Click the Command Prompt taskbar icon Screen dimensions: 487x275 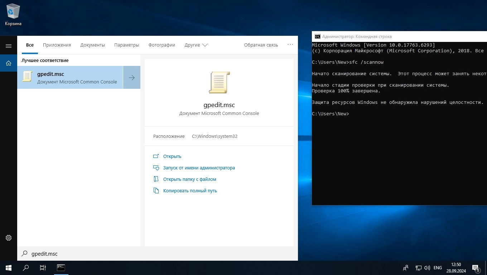[x=61, y=267]
